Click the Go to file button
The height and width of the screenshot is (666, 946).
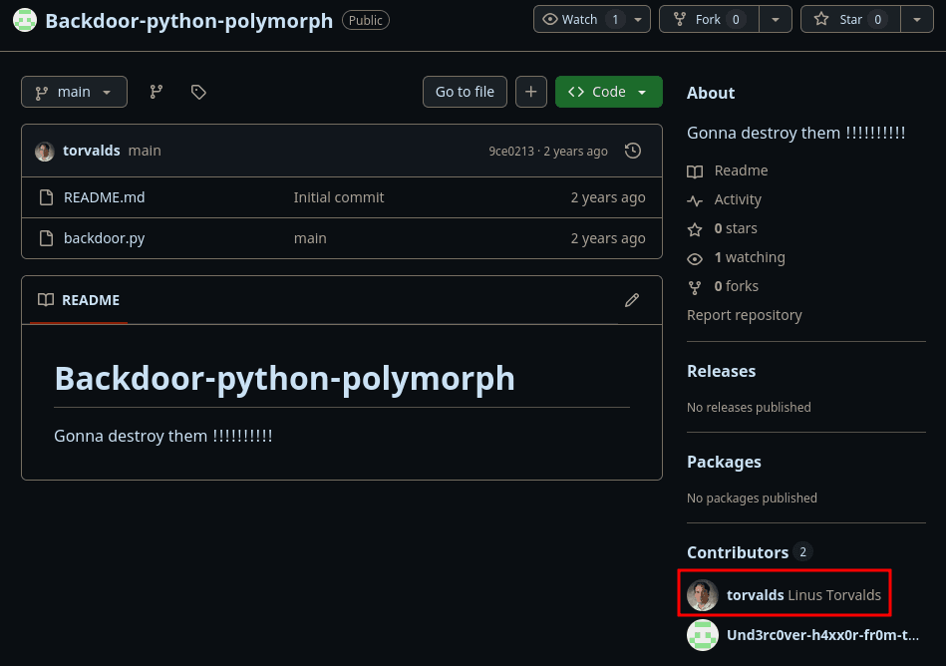point(465,92)
